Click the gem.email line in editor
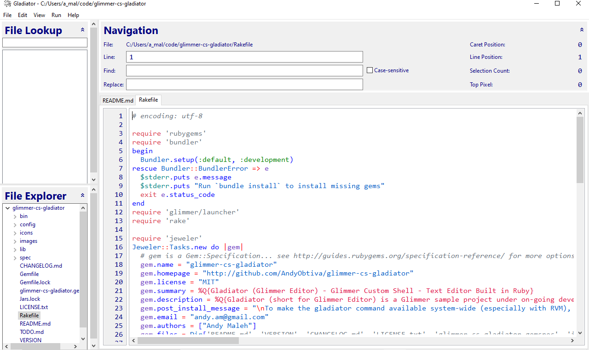This screenshot has height=350, width=589. [204, 317]
